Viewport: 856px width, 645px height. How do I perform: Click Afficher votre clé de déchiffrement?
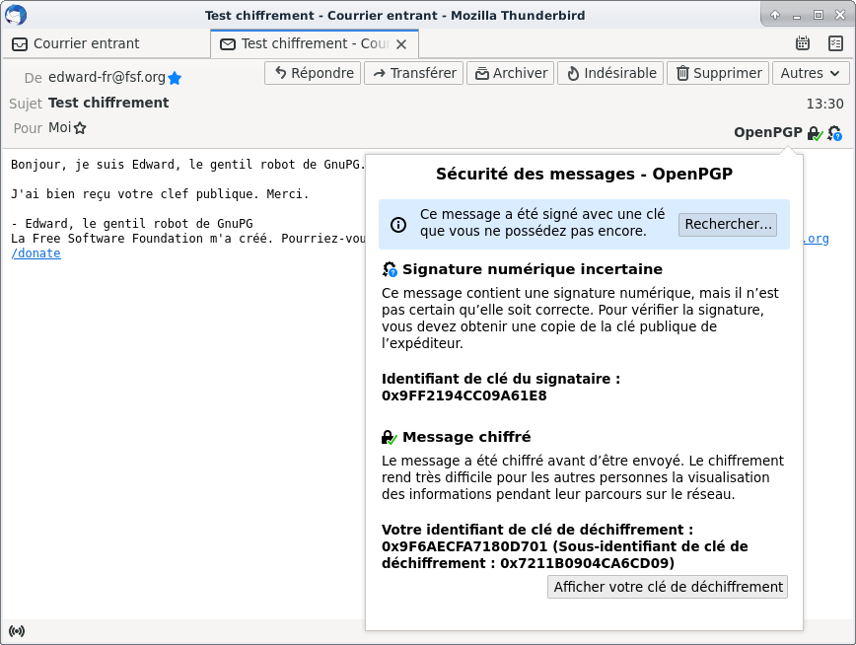[x=668, y=587]
